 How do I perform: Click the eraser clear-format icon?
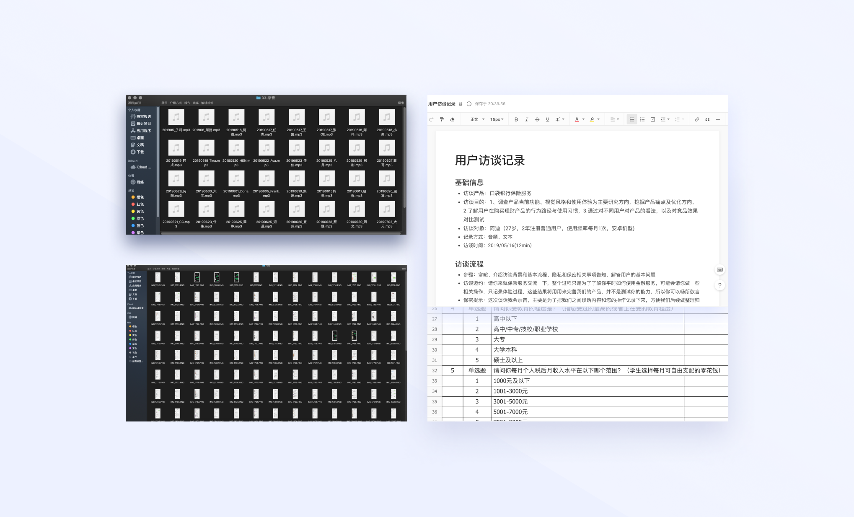[452, 119]
